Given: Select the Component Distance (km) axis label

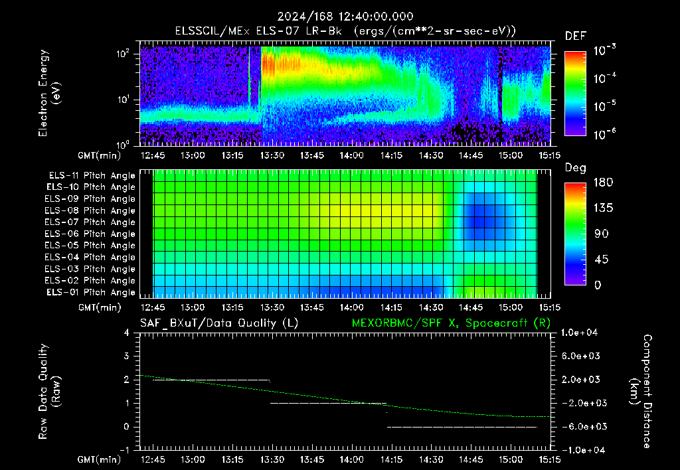Looking at the screenshot, I should pos(641,392).
